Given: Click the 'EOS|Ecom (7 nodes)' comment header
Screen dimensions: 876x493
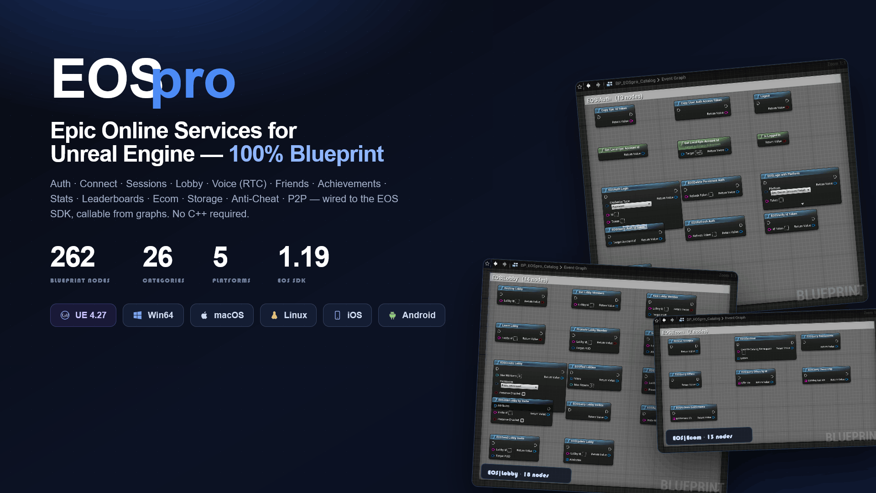Looking at the screenshot, I should click(x=685, y=332).
